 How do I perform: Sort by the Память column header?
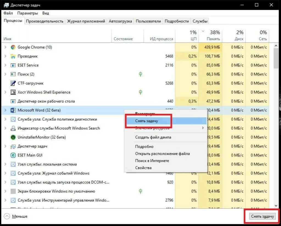click(x=210, y=36)
